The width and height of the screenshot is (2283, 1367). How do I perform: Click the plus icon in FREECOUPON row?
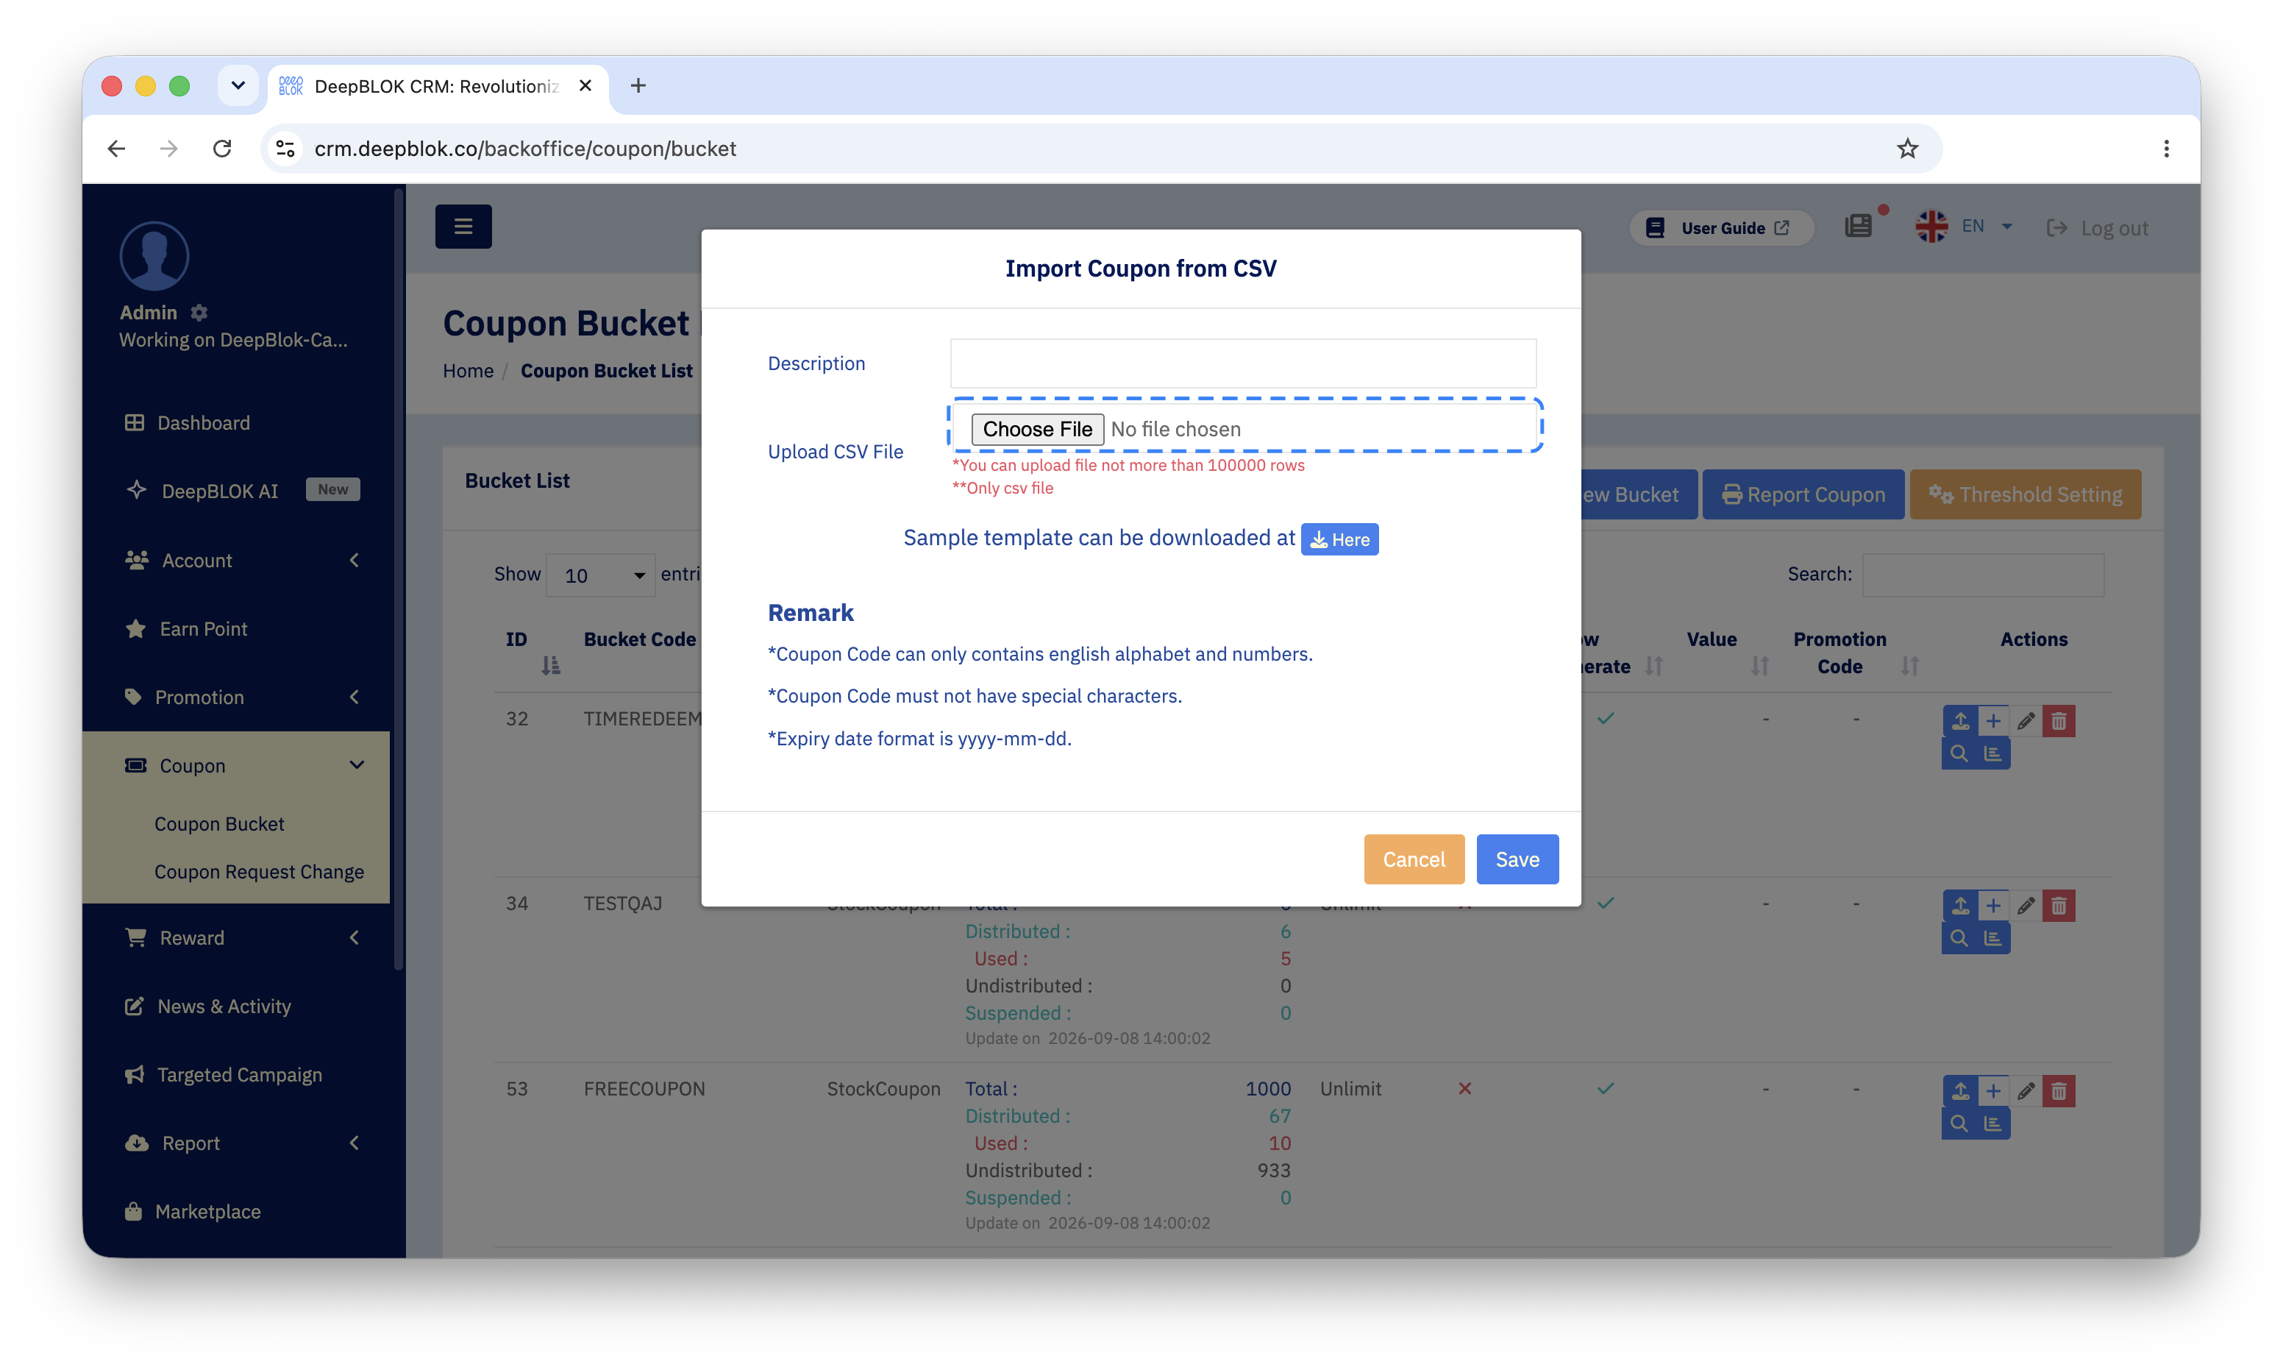(1993, 1090)
